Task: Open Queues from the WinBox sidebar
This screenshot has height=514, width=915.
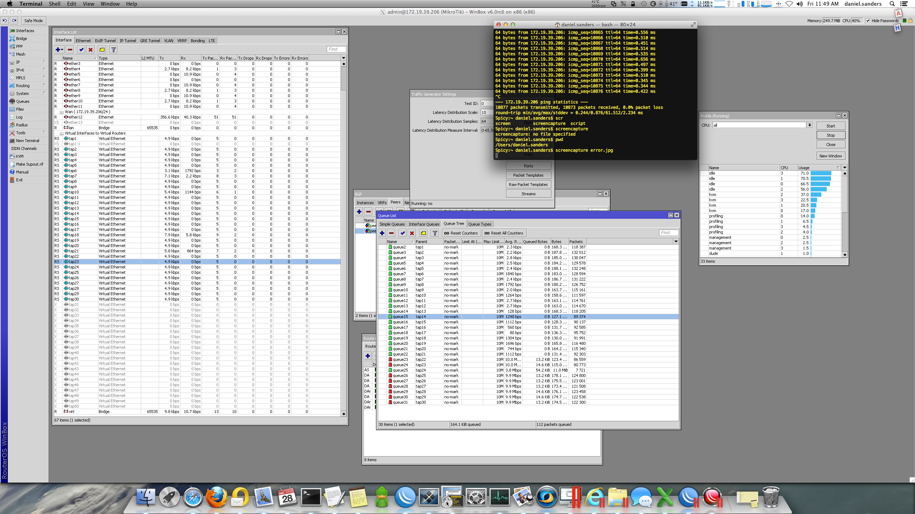Action: click(23, 101)
